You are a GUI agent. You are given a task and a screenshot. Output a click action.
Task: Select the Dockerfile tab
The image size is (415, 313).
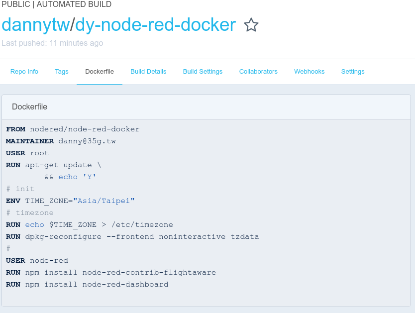100,72
